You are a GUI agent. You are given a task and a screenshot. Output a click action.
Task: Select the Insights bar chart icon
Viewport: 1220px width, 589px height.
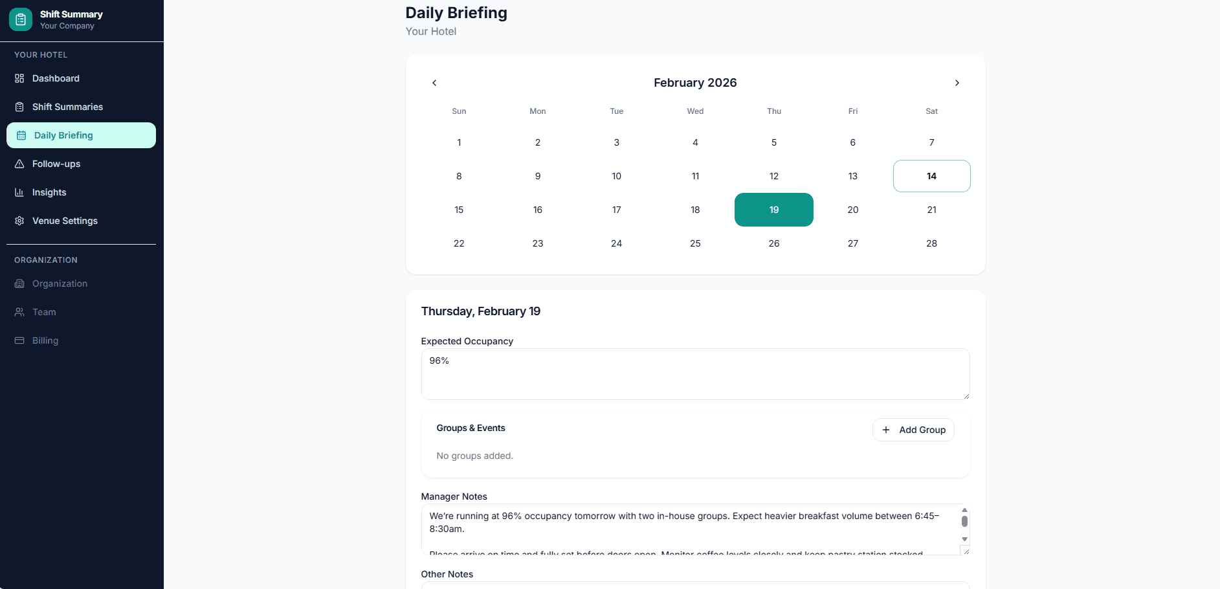pos(20,192)
